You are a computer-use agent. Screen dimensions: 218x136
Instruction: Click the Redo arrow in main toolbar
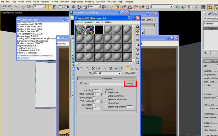pyautogui.click(x=10, y=7)
